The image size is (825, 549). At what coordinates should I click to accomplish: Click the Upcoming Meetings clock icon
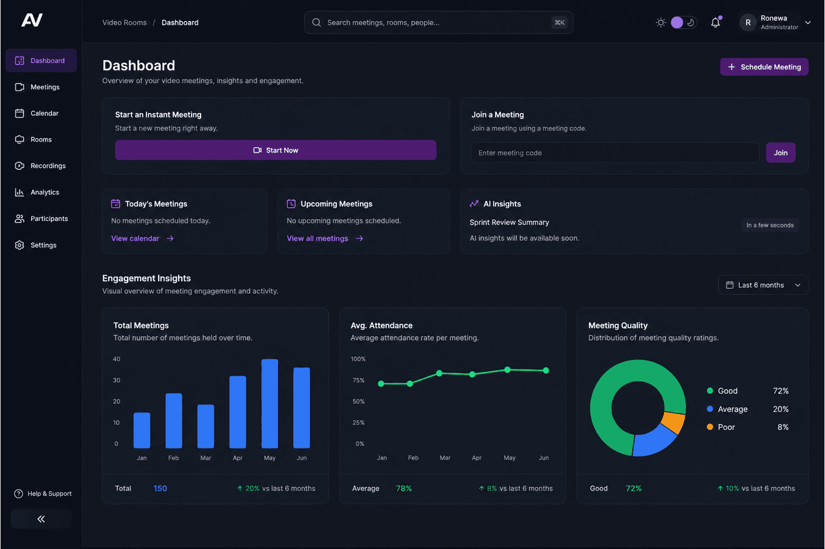point(292,204)
